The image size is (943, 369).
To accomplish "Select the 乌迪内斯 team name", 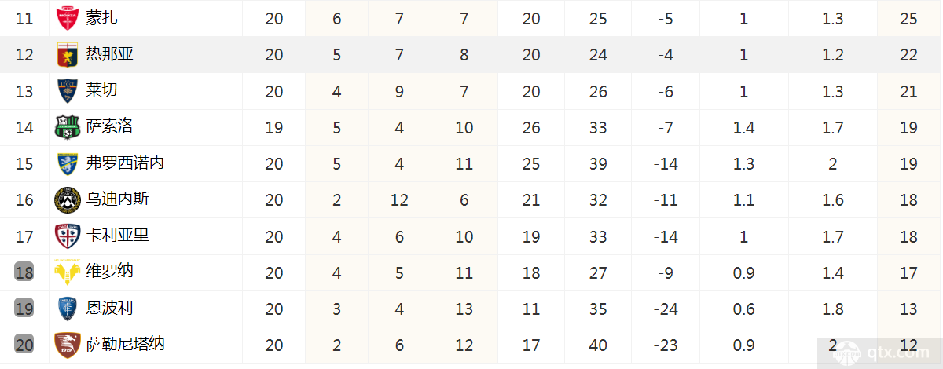I will (118, 199).
